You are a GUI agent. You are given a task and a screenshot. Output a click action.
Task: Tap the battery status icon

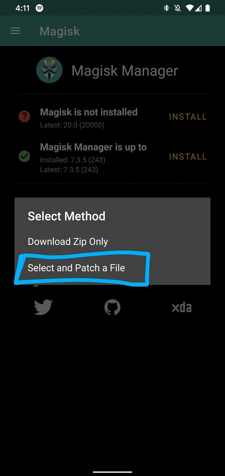(208, 8)
